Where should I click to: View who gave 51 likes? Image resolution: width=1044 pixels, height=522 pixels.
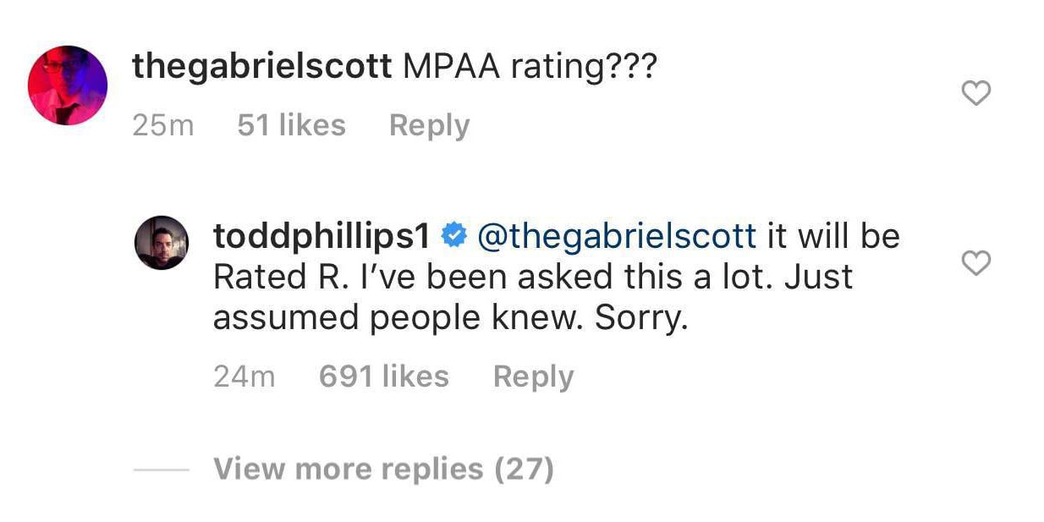click(x=291, y=125)
